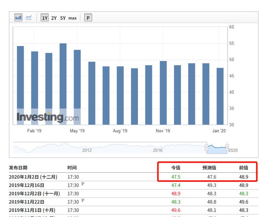Viewport: 264px width, 217px height.
Task: Click the right handle of range navigator
Action: [227, 148]
